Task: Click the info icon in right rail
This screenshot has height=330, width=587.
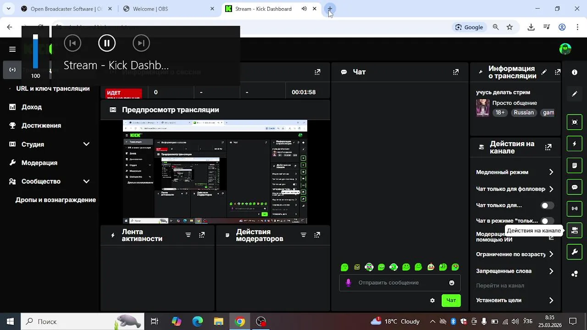Action: pyautogui.click(x=575, y=72)
